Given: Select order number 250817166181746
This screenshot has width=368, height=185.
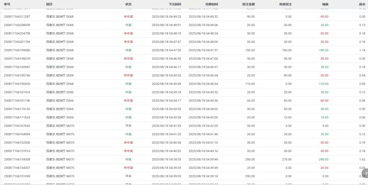Looking at the screenshot, I should click(17, 101).
